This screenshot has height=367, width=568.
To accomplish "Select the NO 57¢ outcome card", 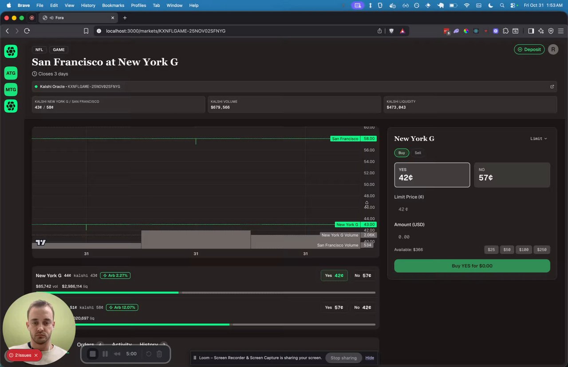I will [x=512, y=175].
